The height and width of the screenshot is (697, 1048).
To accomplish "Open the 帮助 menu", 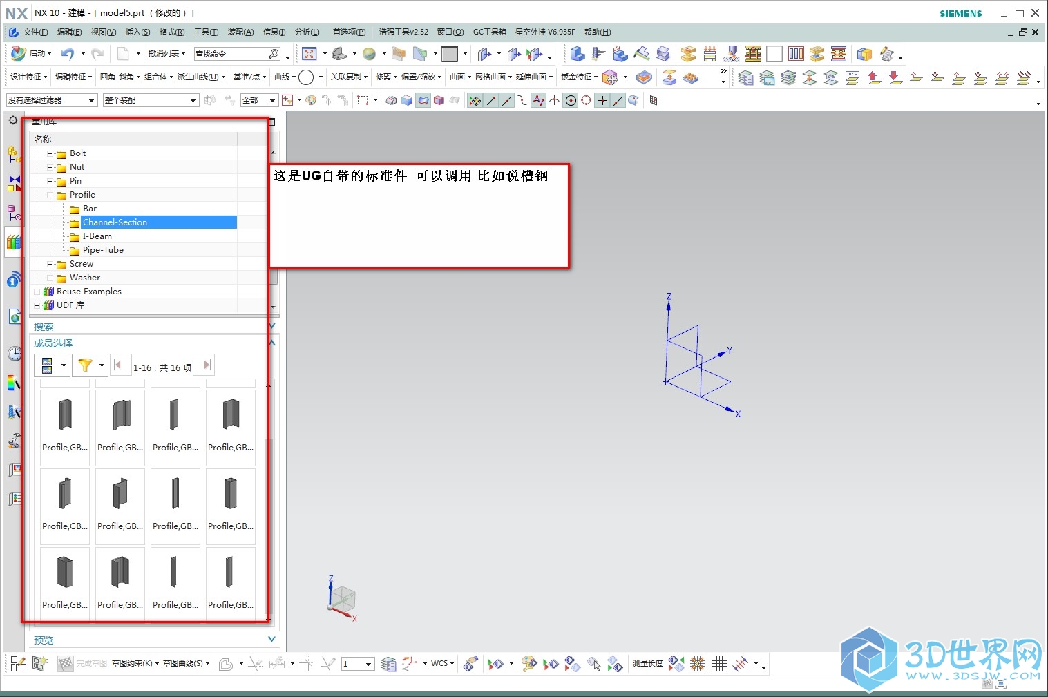I will 598,32.
